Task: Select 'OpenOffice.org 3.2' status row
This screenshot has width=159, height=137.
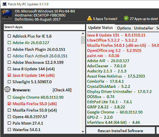Action: coord(114,51)
